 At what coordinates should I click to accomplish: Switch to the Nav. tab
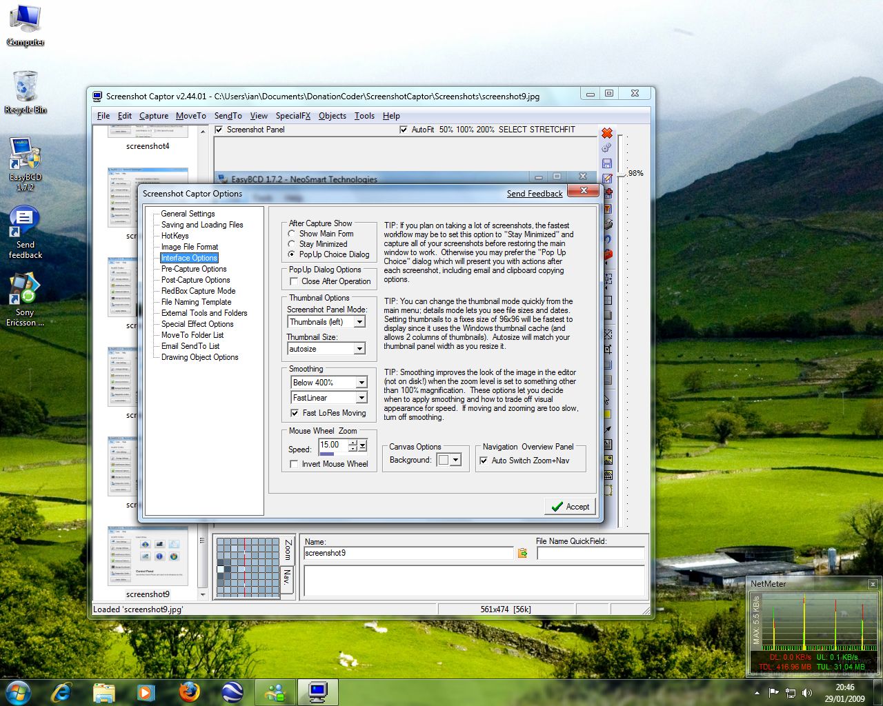(288, 578)
